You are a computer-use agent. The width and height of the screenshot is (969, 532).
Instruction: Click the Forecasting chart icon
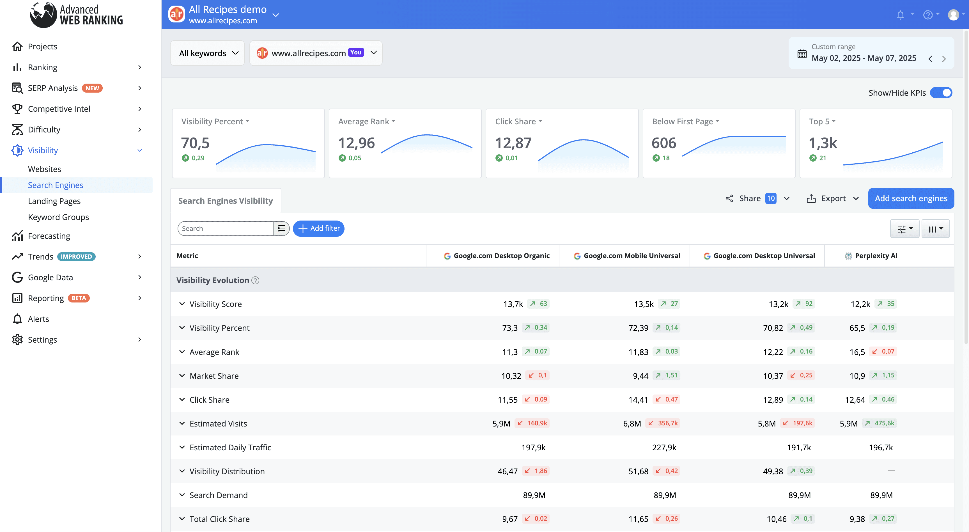point(17,236)
